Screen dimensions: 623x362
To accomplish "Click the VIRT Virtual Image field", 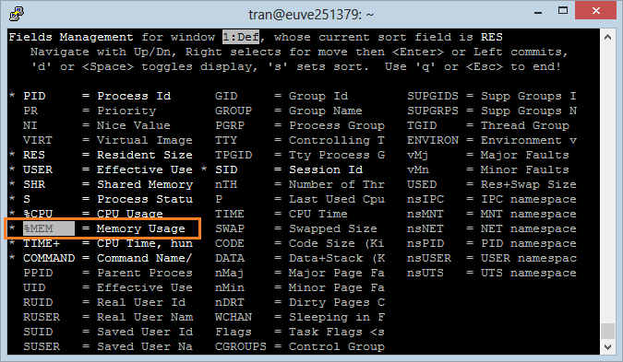I will point(108,140).
